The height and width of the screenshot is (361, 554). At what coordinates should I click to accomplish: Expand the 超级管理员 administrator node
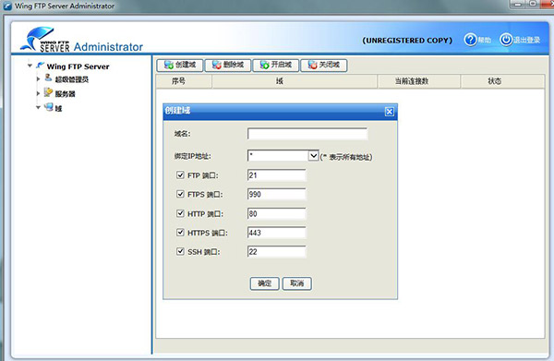point(38,78)
